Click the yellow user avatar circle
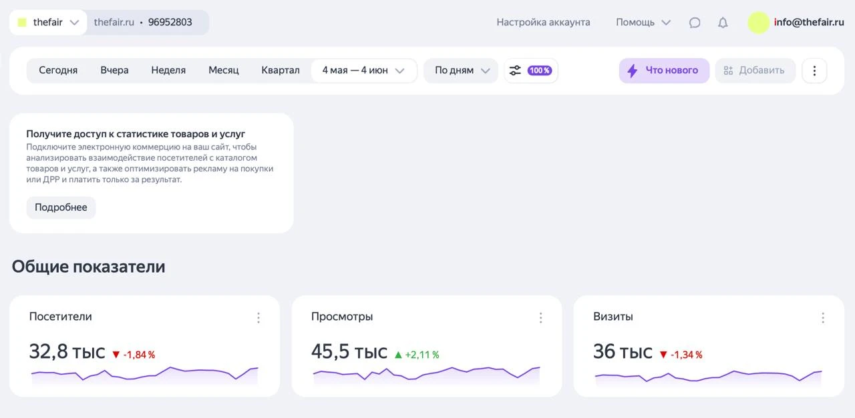Viewport: 855px width, 418px height. pos(758,23)
